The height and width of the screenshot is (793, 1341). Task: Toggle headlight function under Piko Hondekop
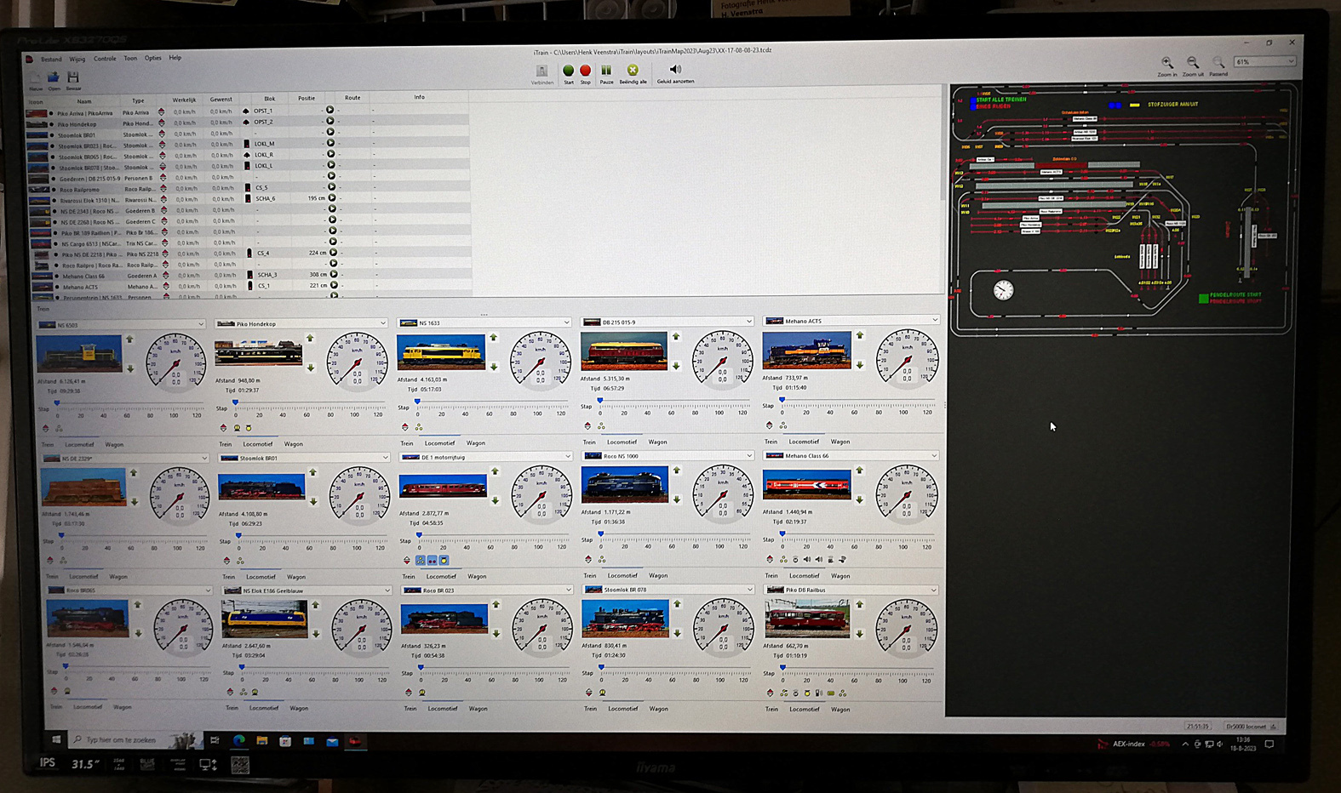click(237, 428)
